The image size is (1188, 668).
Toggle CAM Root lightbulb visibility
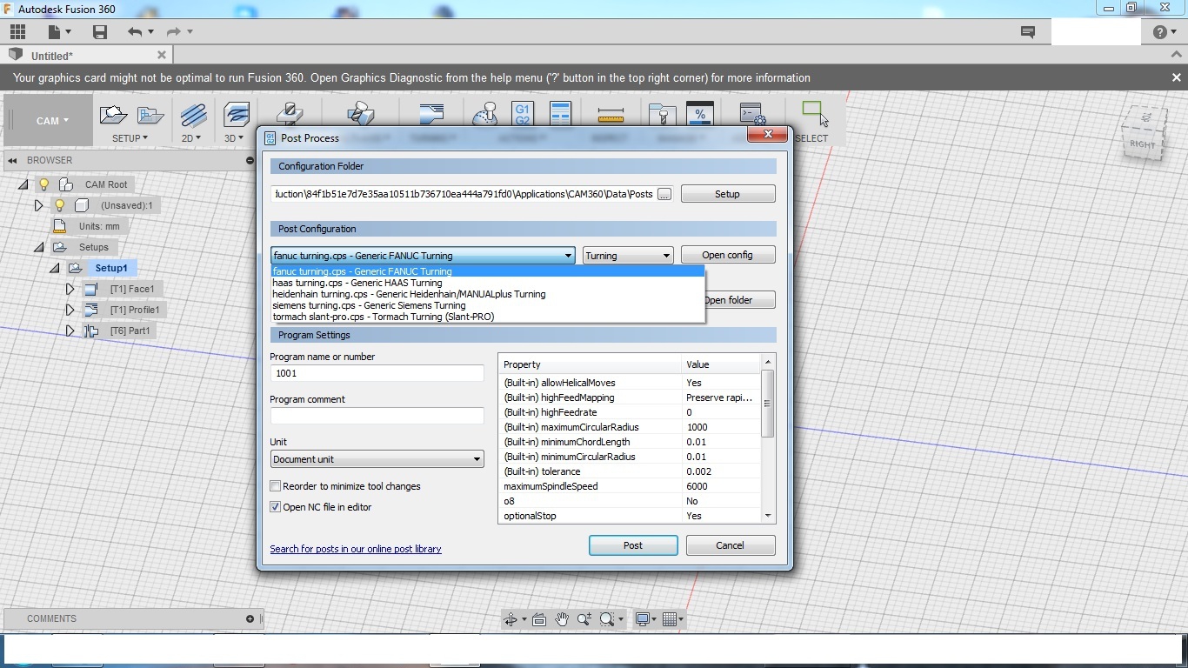pos(43,184)
